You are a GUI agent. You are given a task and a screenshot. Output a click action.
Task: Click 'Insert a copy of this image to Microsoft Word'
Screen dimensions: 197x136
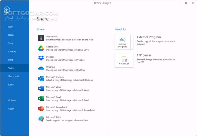point(68,90)
